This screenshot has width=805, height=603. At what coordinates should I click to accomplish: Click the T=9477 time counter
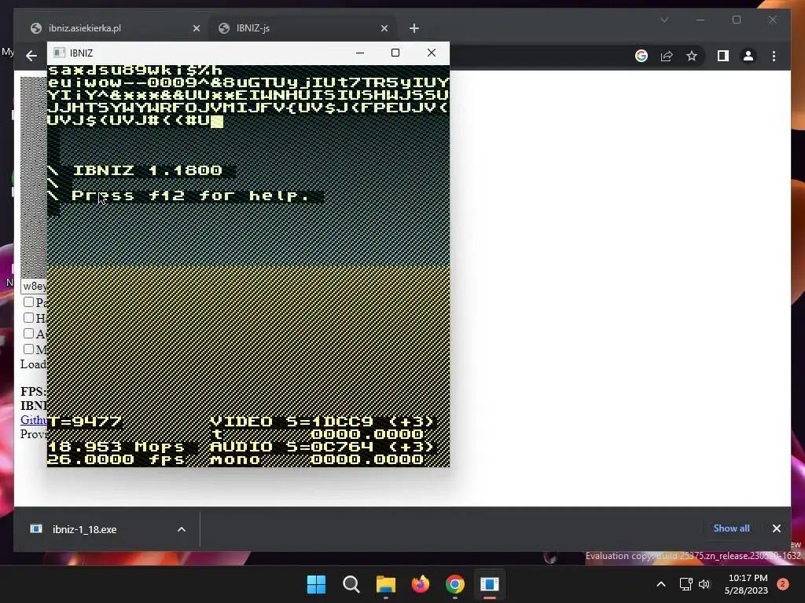click(x=85, y=422)
